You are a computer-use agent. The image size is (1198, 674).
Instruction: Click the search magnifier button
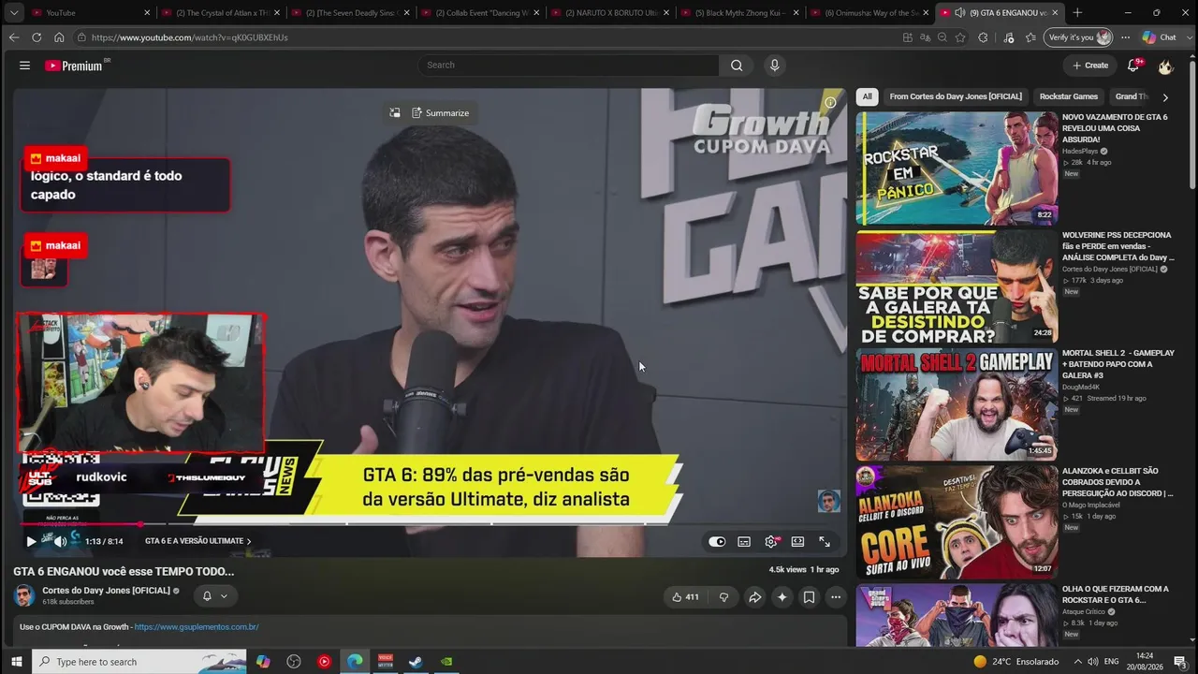pyautogui.click(x=737, y=66)
